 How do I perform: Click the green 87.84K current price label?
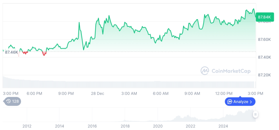[x=263, y=17]
